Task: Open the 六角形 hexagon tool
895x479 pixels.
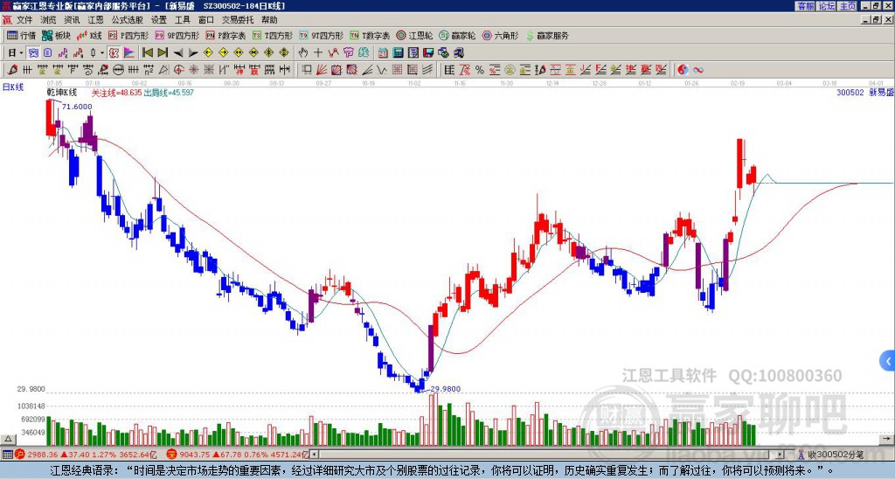Action: point(501,35)
